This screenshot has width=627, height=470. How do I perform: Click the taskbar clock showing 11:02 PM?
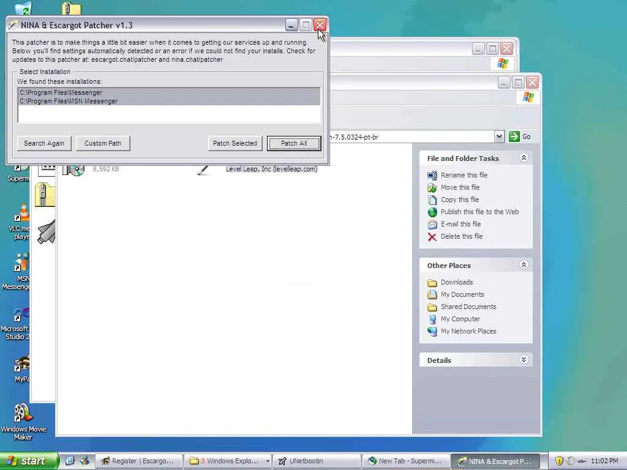tap(604, 461)
